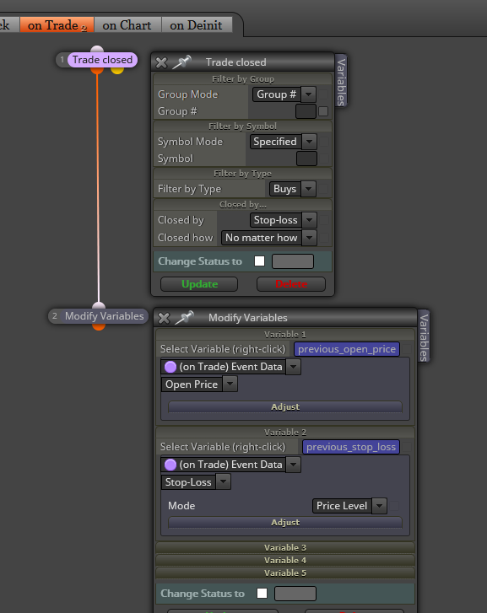Screen dimensions: 487x613
Task: Switch to the on Chart tab
Action: tap(127, 25)
